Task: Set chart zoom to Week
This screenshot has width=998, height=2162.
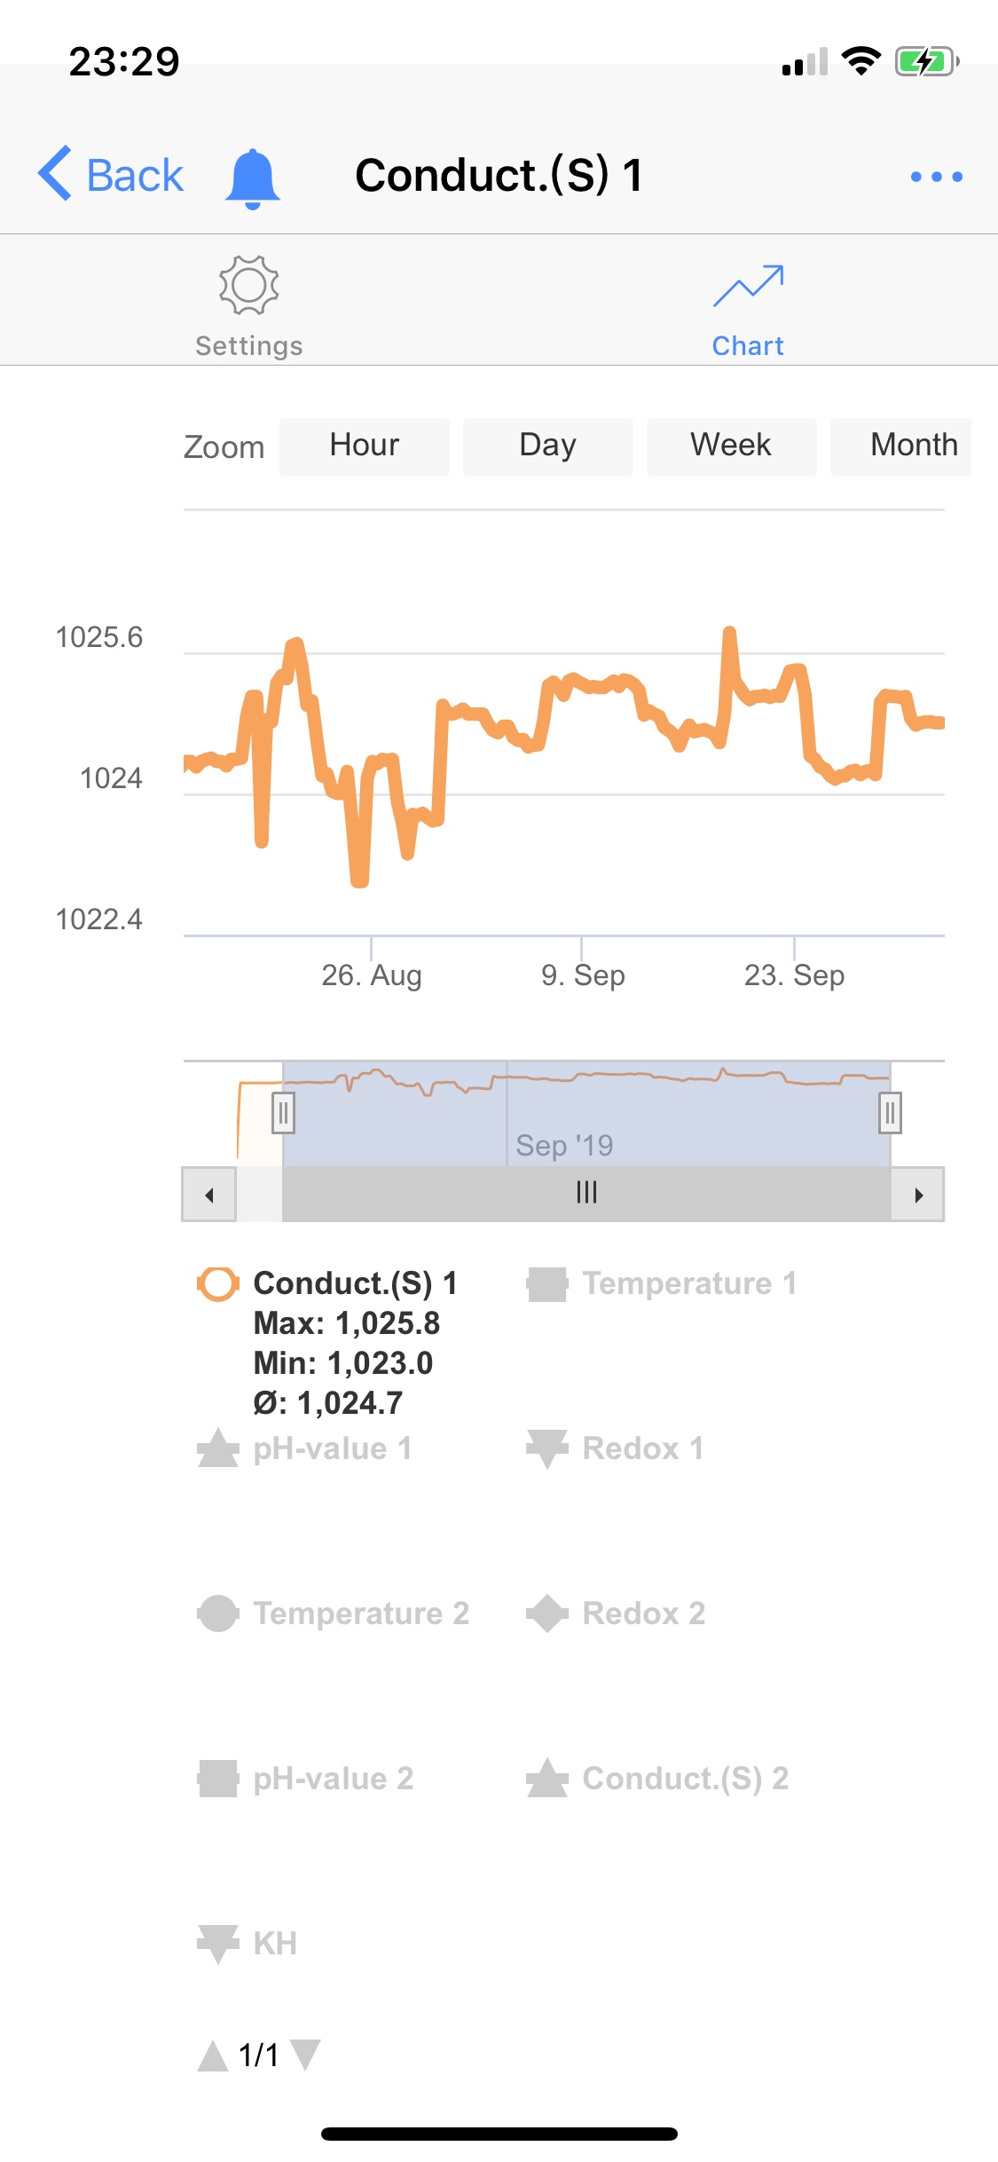Action: (731, 446)
